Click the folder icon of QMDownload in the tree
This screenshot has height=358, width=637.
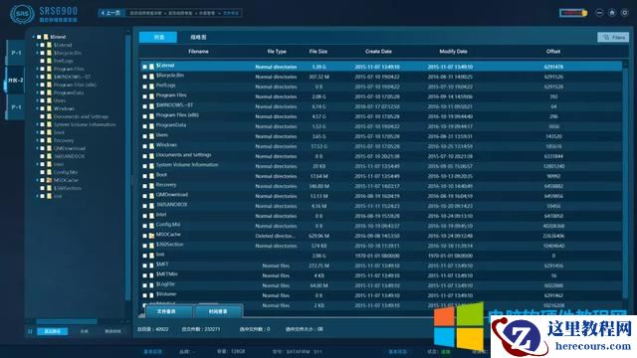click(49, 148)
